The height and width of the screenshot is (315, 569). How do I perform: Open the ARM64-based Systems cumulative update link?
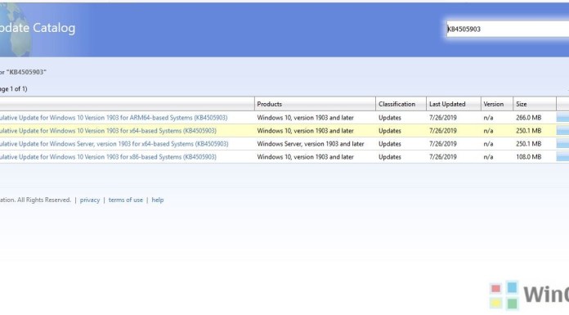[114, 118]
